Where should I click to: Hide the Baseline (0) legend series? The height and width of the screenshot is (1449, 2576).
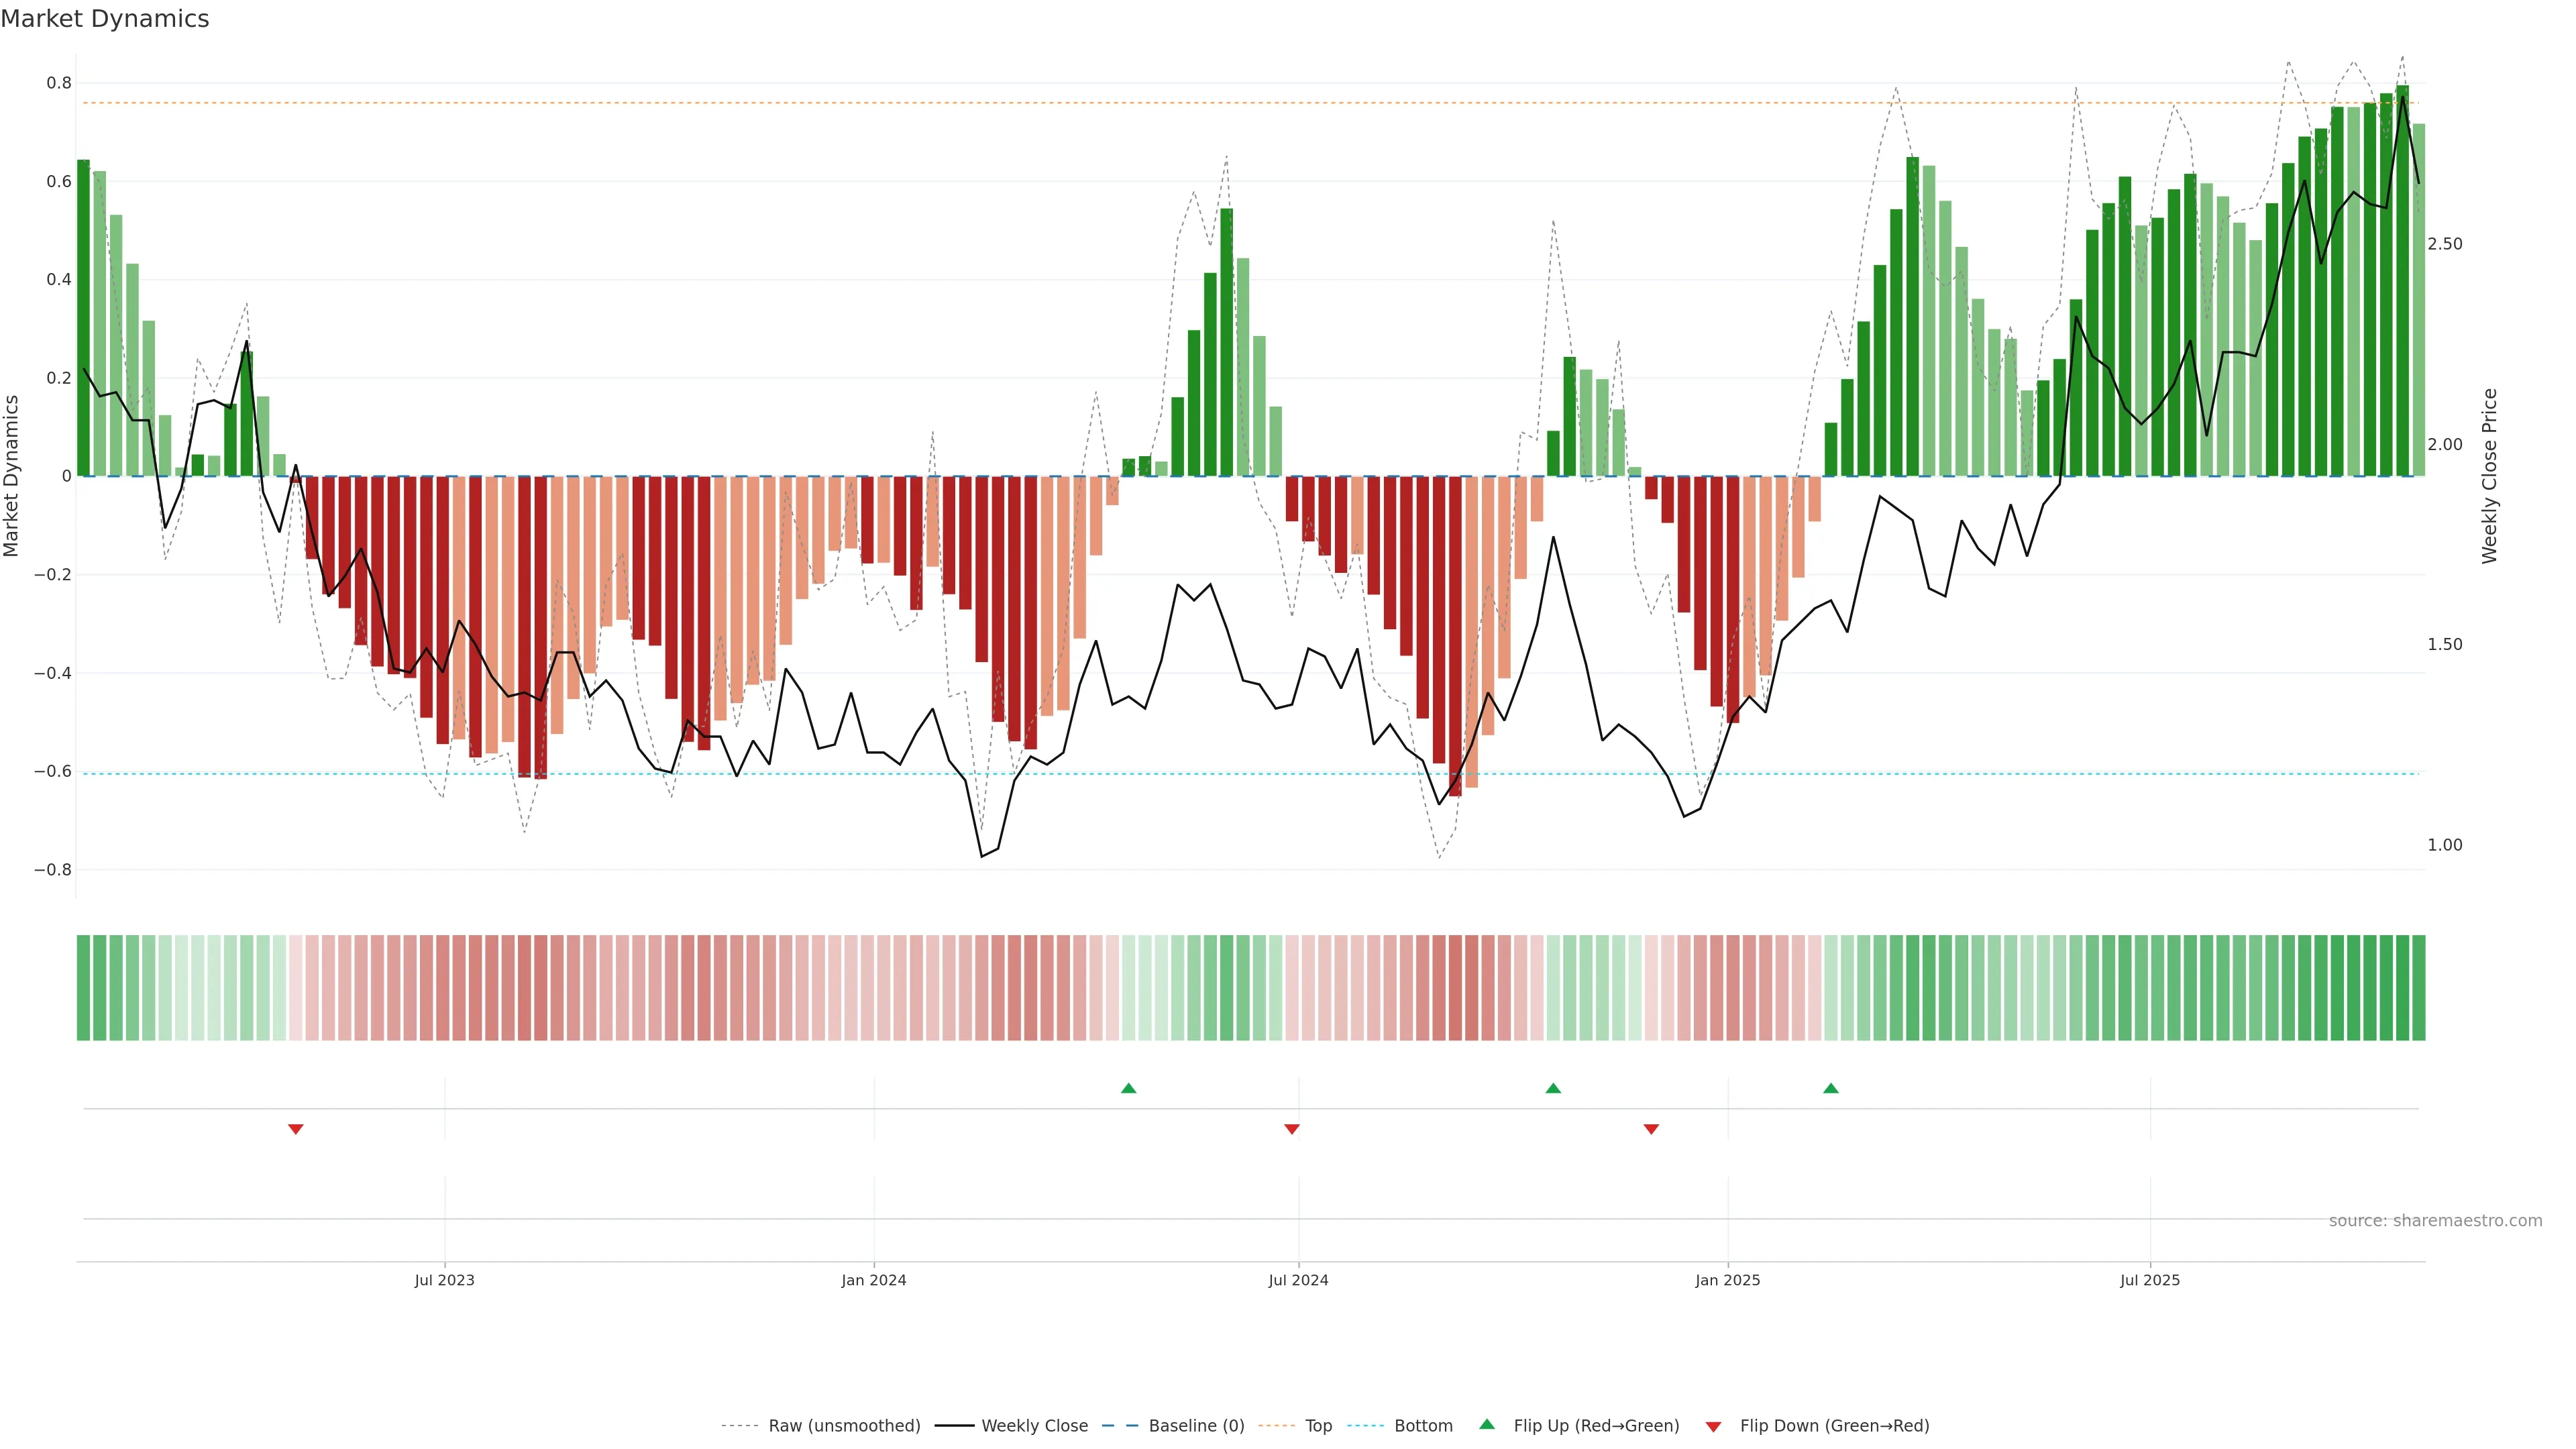click(x=1196, y=1426)
